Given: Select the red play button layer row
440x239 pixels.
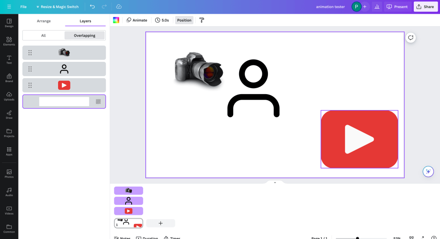Looking at the screenshot, I should (64, 85).
